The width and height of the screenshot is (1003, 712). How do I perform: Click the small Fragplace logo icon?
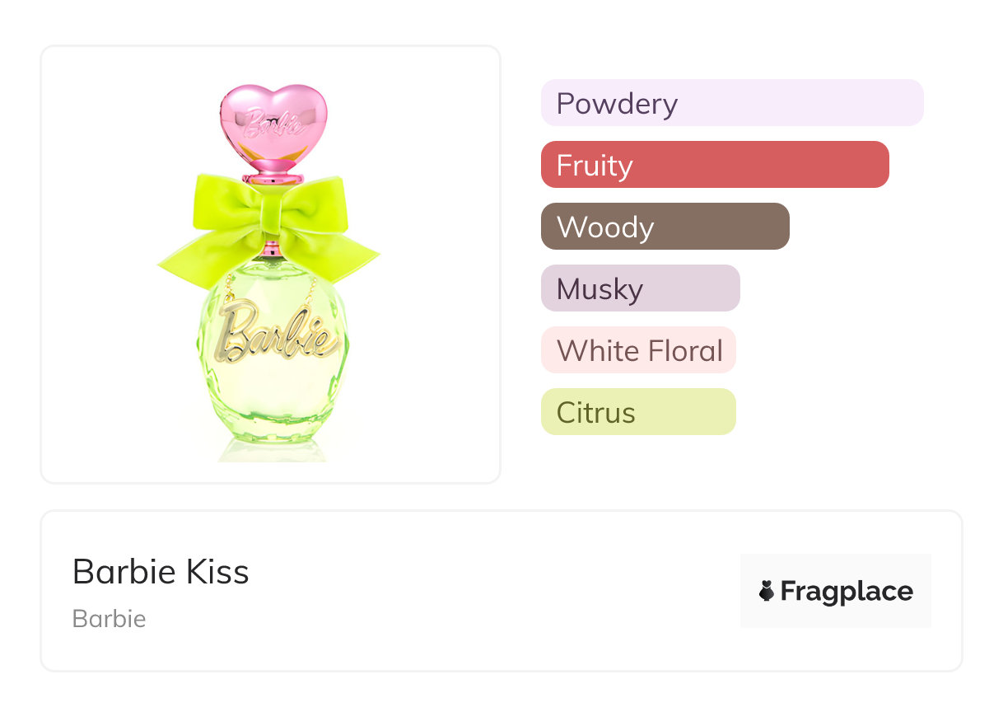click(767, 591)
